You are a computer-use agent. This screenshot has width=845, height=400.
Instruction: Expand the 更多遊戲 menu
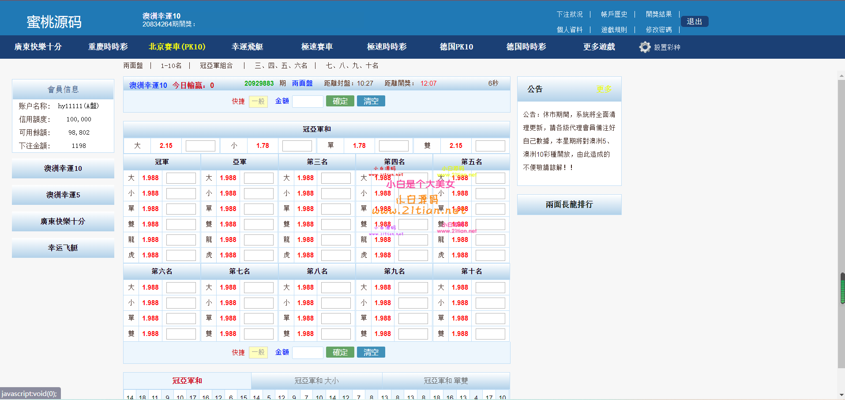click(x=599, y=47)
